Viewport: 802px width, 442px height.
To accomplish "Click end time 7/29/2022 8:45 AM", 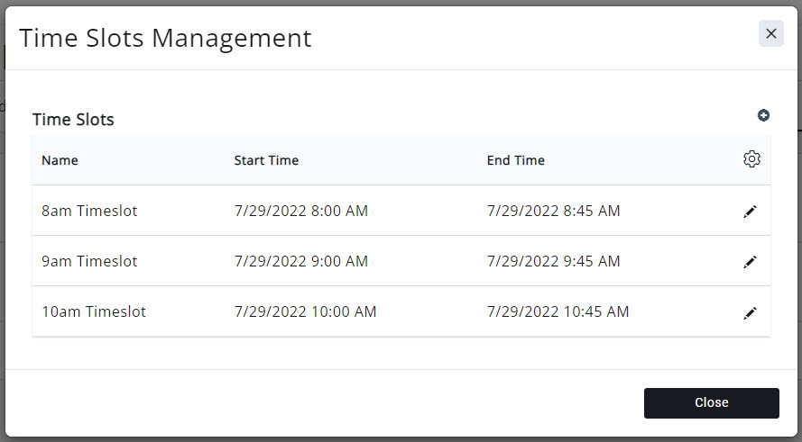I will coord(553,211).
